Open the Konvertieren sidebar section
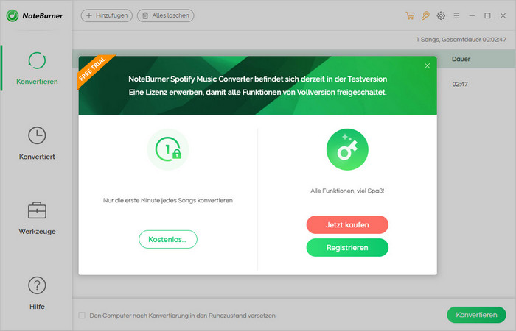 coord(37,68)
